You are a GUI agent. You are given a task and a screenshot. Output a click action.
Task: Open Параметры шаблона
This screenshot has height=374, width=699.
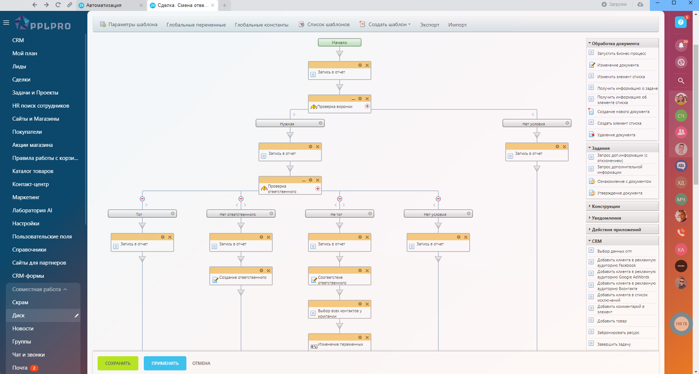pyautogui.click(x=129, y=24)
